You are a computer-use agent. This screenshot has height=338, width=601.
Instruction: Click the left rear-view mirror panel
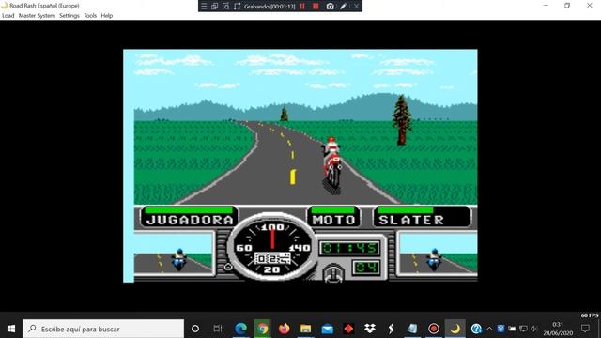pyautogui.click(x=174, y=253)
